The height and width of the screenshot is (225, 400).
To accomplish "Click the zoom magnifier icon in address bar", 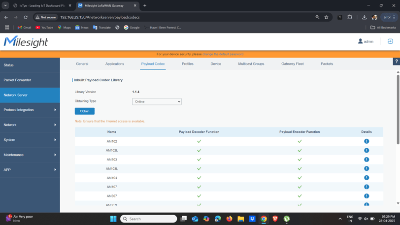I will pos(317,17).
